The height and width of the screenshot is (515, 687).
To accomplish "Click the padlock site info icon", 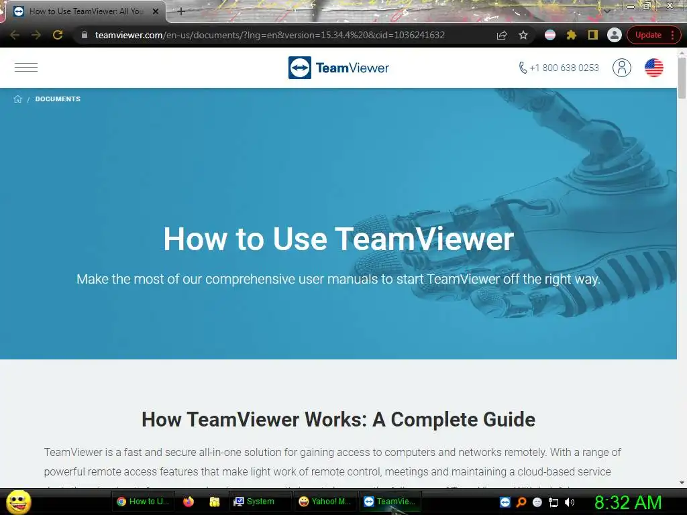I will coord(85,35).
